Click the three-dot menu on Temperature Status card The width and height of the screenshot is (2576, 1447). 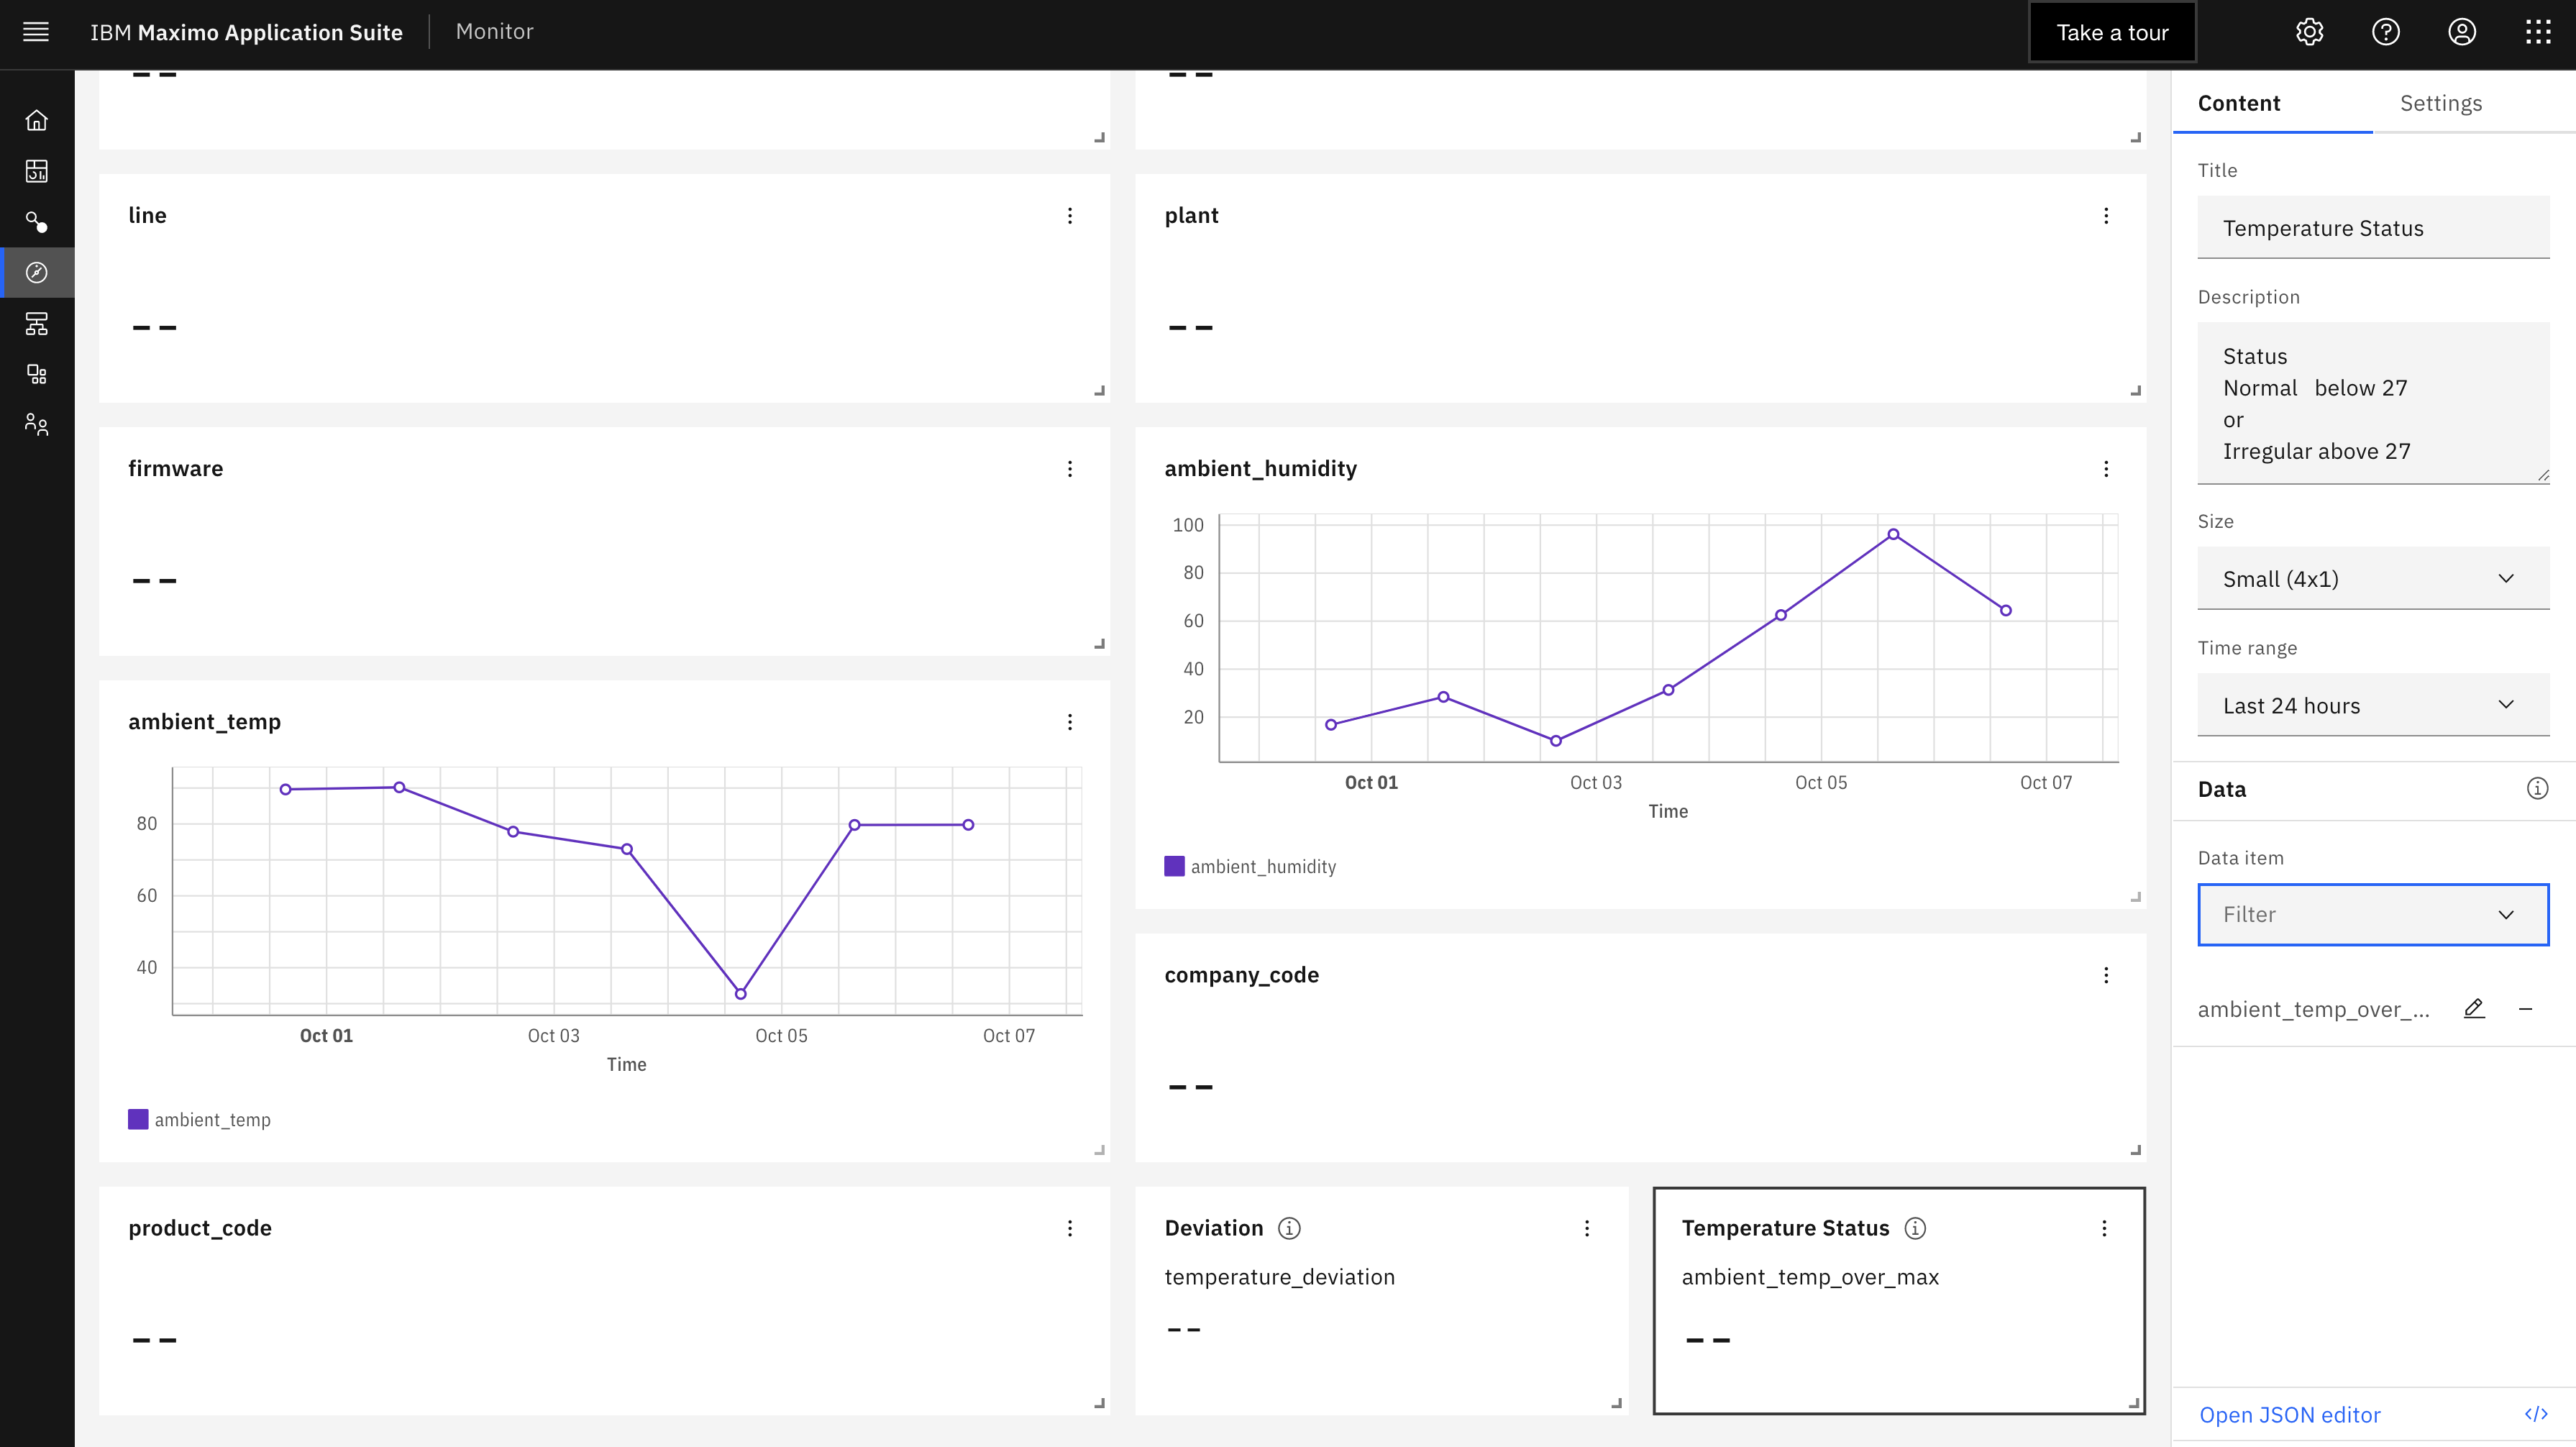click(2106, 1228)
